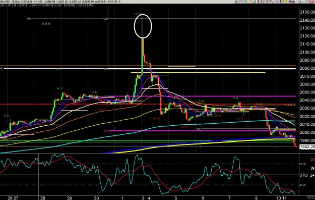Click the 2138.80 annotation text on chart
This screenshot has width=315, height=200.
(x=46, y=24)
